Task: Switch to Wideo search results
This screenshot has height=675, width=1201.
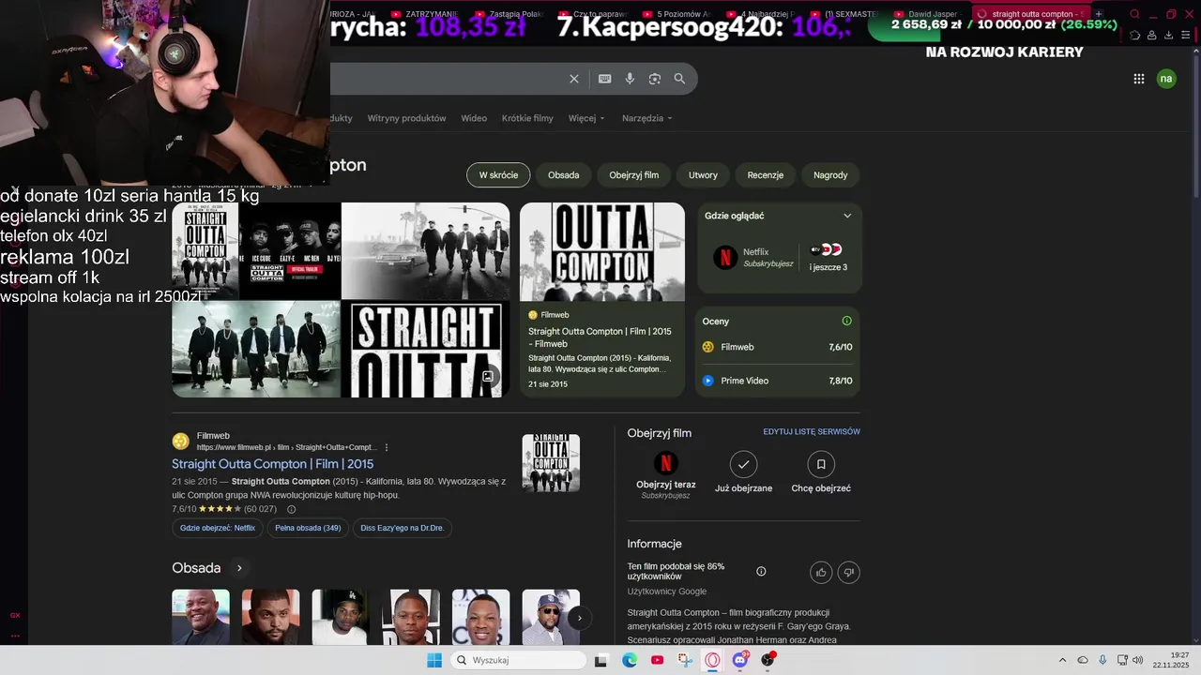Action: click(474, 118)
